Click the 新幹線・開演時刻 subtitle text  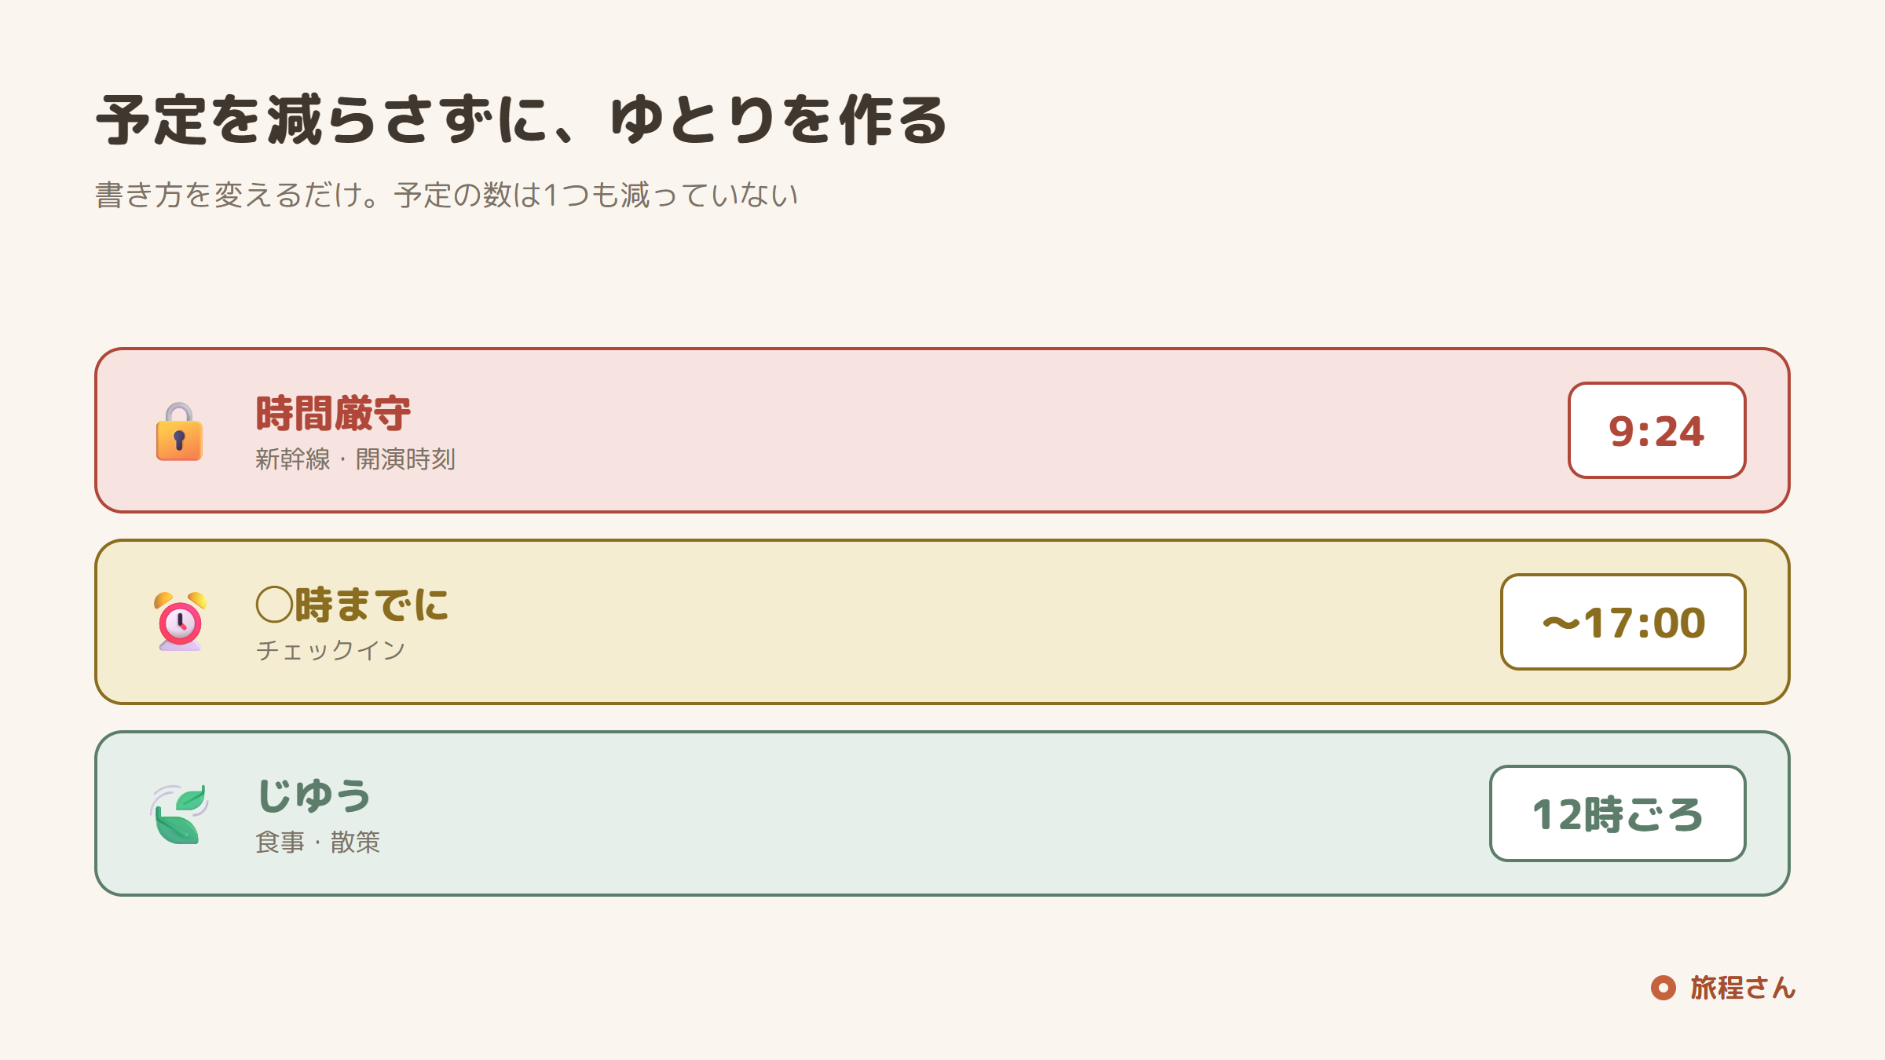coord(355,459)
